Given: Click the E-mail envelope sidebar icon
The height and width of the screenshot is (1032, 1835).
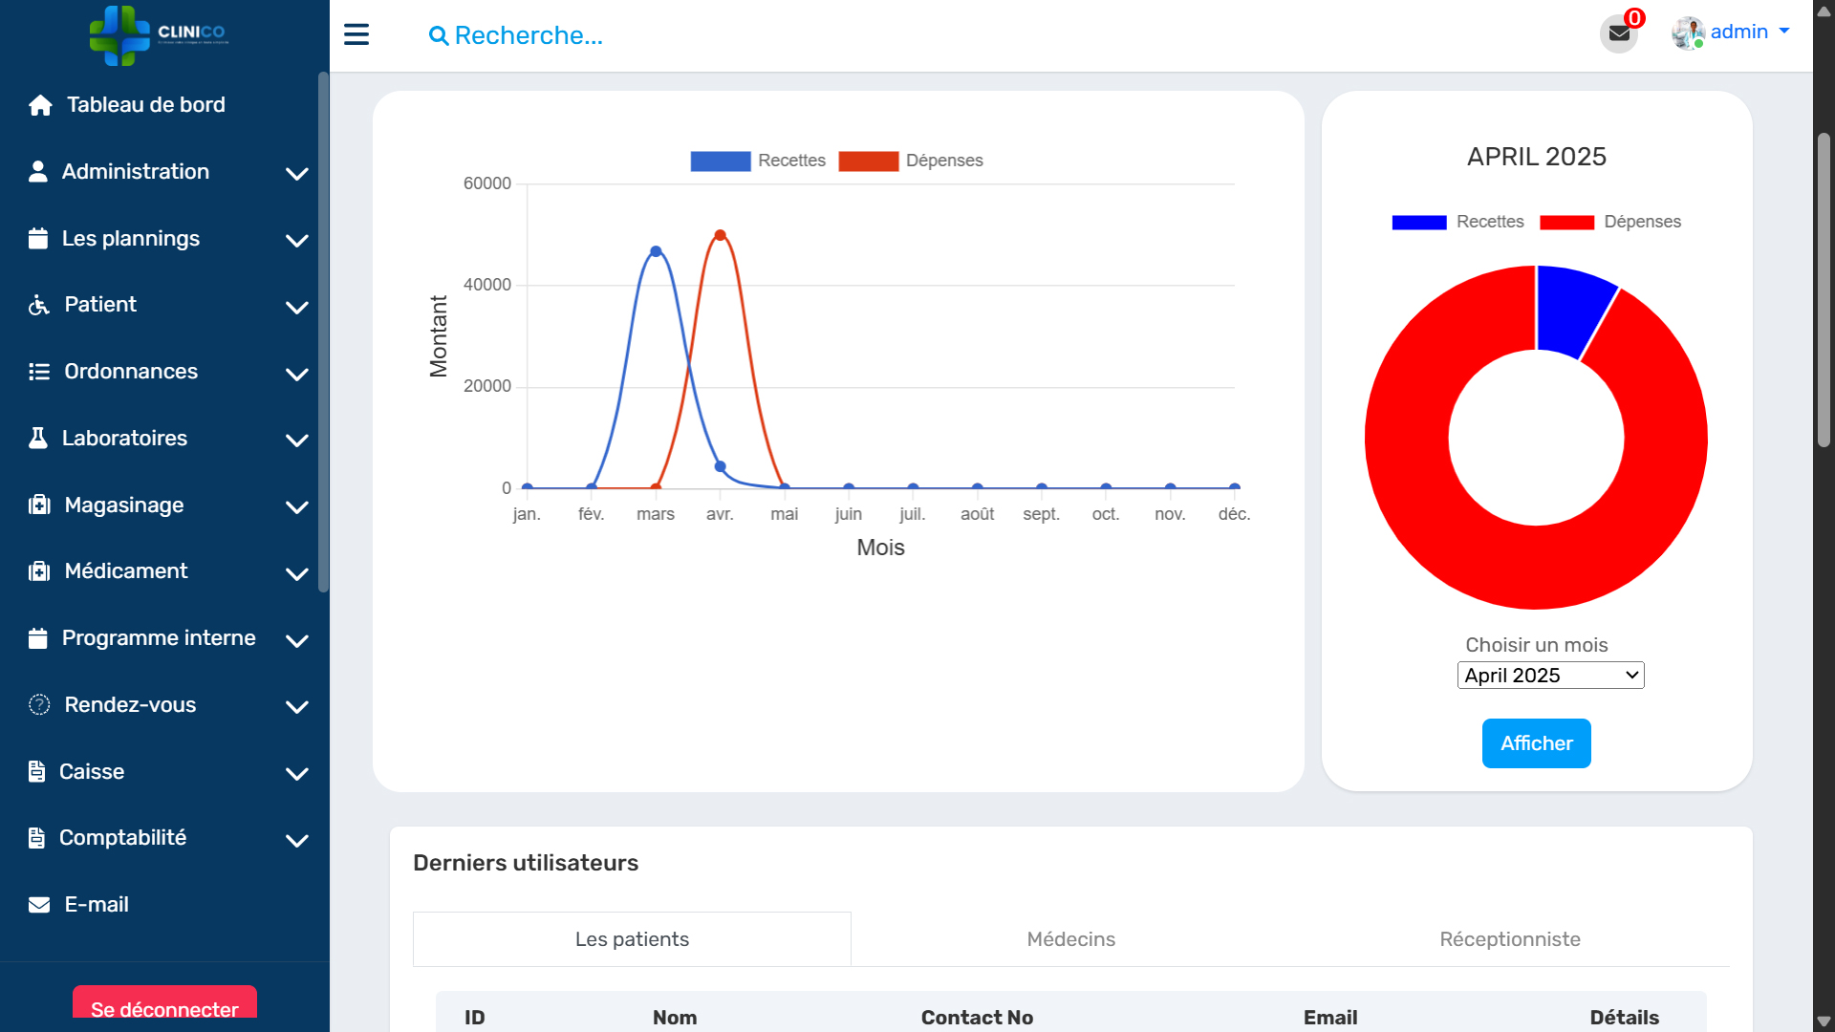Looking at the screenshot, I should click(x=39, y=905).
